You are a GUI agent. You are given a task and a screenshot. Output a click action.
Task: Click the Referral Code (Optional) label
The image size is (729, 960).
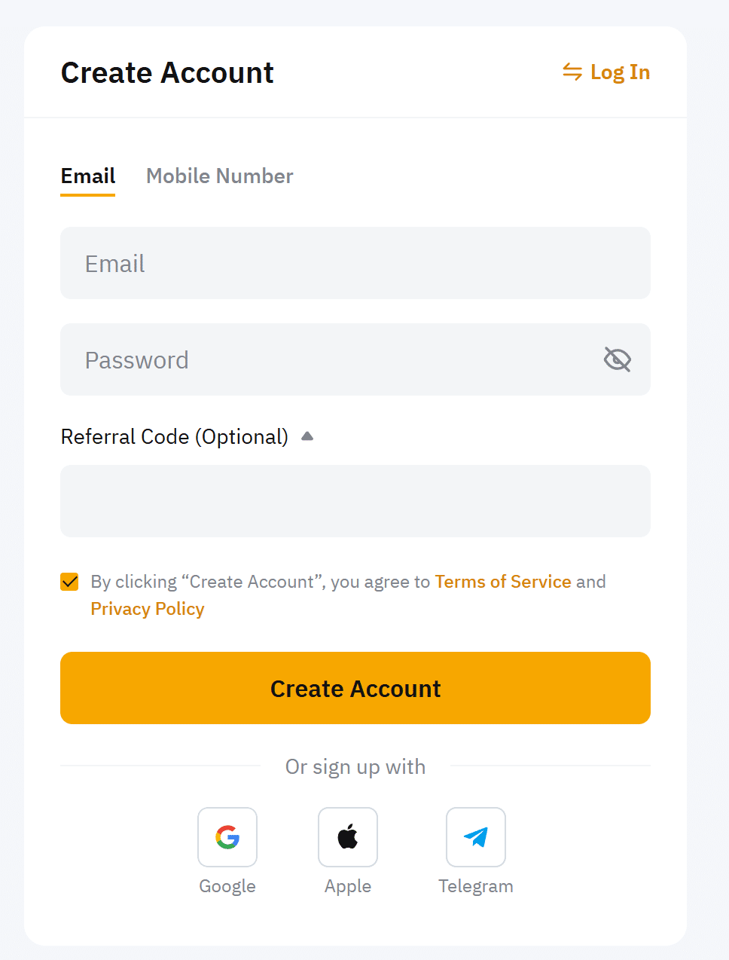[x=175, y=437]
